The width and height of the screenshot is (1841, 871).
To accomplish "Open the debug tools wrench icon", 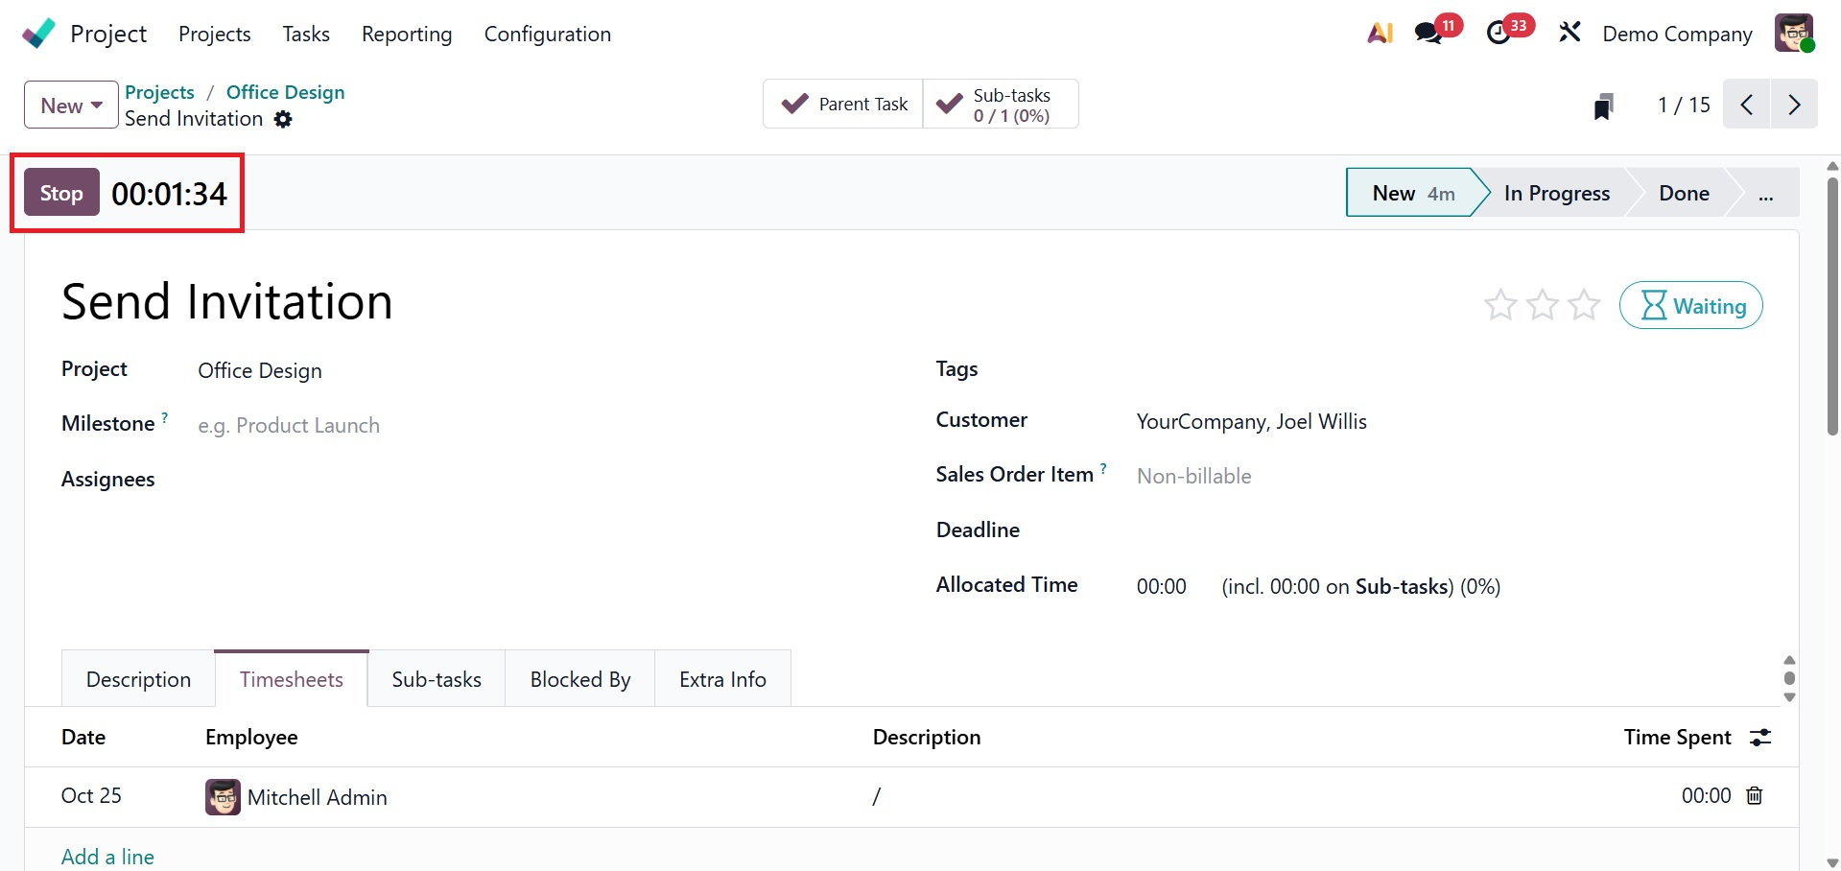I will tap(1570, 34).
